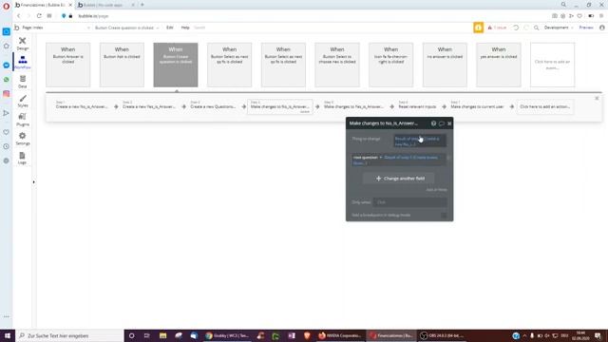608x342 pixels.
Task: Open the new browser tab plus button
Action: [x=142, y=5]
